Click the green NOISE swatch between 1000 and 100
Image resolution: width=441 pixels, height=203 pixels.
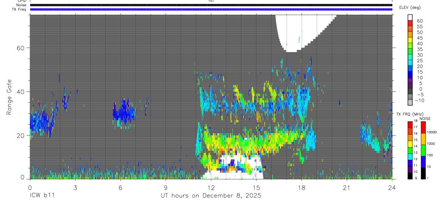(423, 150)
